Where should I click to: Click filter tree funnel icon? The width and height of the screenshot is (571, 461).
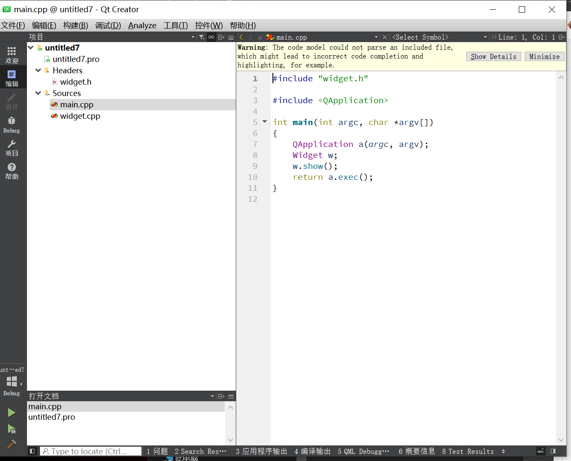[202, 37]
